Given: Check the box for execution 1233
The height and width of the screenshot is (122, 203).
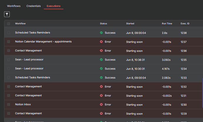Looking at the screenshot, I should (x=9, y=78).
